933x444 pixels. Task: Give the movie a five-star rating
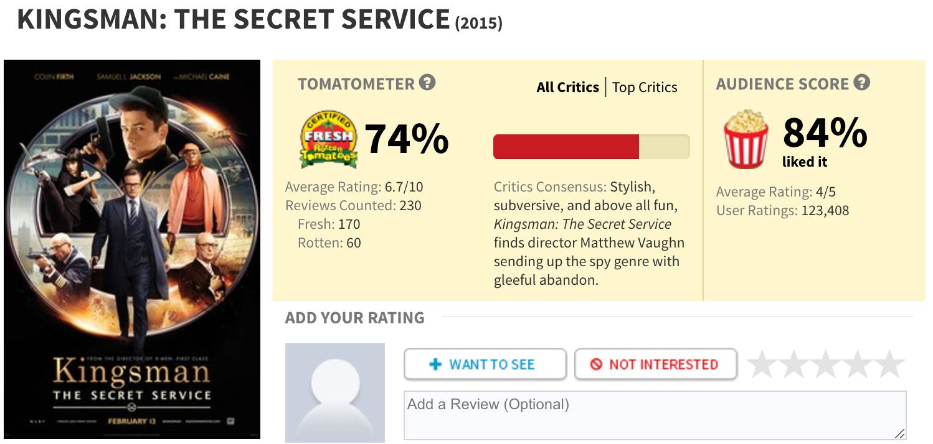[889, 364]
